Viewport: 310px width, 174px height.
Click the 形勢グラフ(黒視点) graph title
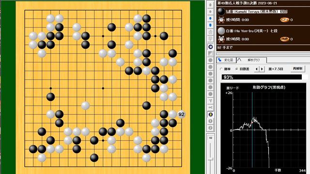[269, 87]
